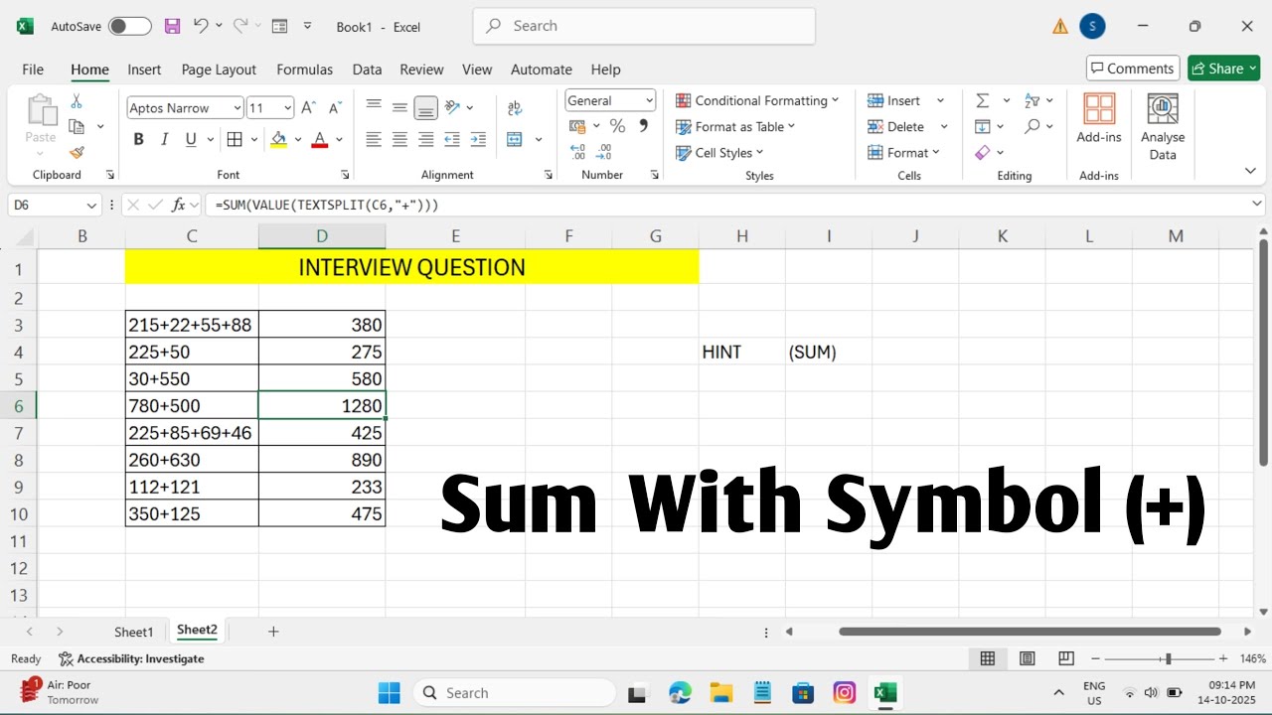
Task: Toggle Underline formatting
Action: (191, 140)
